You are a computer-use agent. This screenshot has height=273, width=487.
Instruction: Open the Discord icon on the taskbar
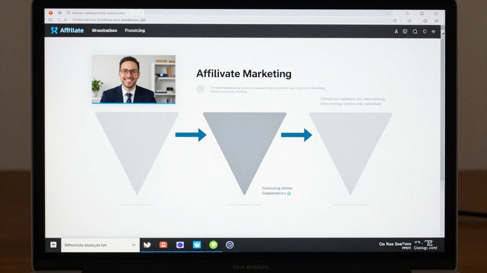(x=180, y=245)
